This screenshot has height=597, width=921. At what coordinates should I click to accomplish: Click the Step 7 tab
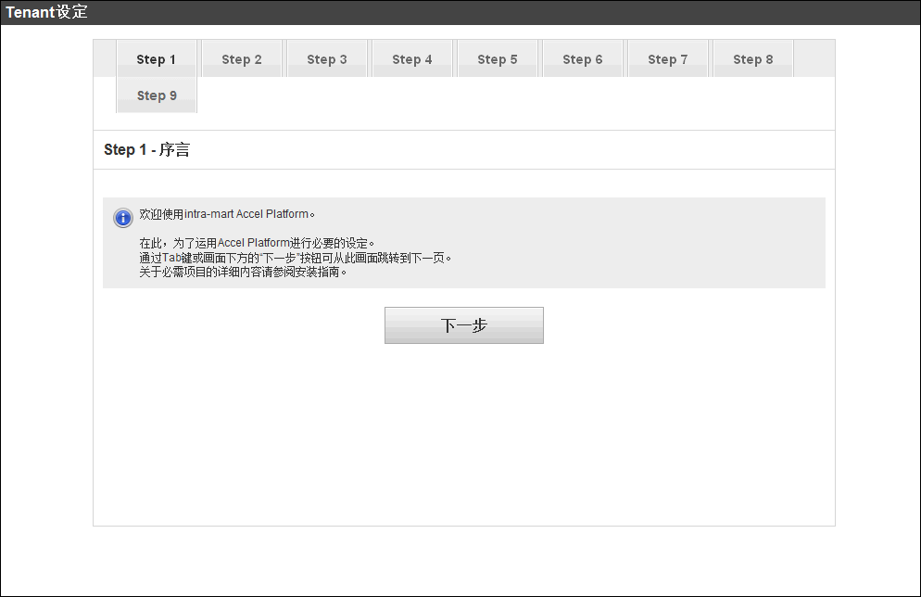click(x=667, y=58)
